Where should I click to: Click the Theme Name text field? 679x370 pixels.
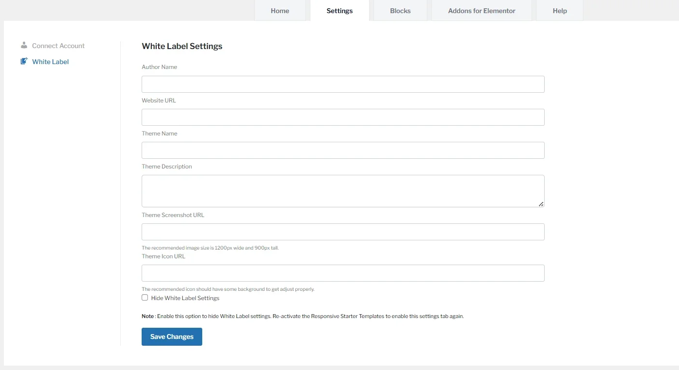pyautogui.click(x=342, y=150)
